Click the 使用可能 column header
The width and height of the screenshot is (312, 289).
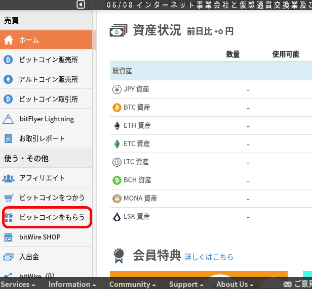pyautogui.click(x=286, y=54)
